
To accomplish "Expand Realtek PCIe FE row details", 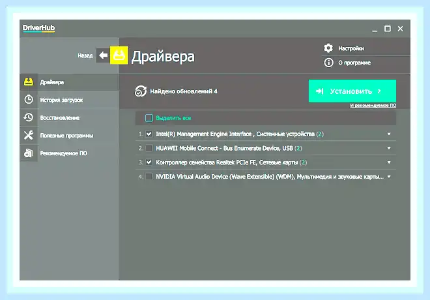I will coord(389,162).
